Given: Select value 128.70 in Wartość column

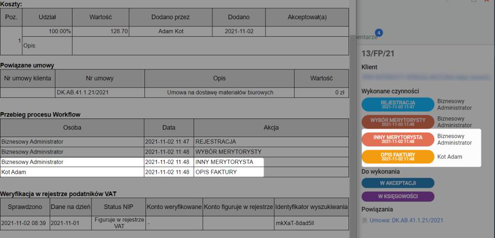Looking at the screenshot, I should coord(100,32).
